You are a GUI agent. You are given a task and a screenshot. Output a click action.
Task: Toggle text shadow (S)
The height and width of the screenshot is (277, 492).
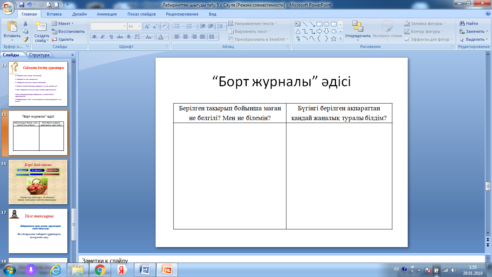tap(129, 37)
